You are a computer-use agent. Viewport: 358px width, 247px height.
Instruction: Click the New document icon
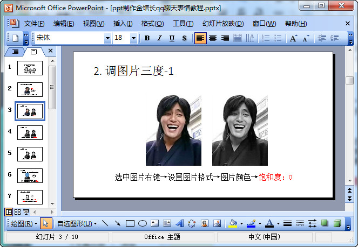tap(15, 38)
